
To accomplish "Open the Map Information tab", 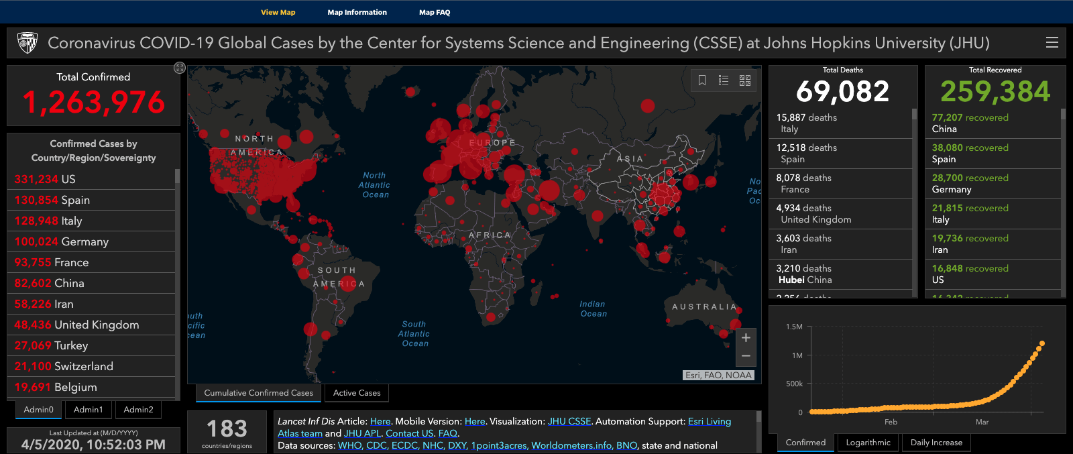I will (x=357, y=12).
